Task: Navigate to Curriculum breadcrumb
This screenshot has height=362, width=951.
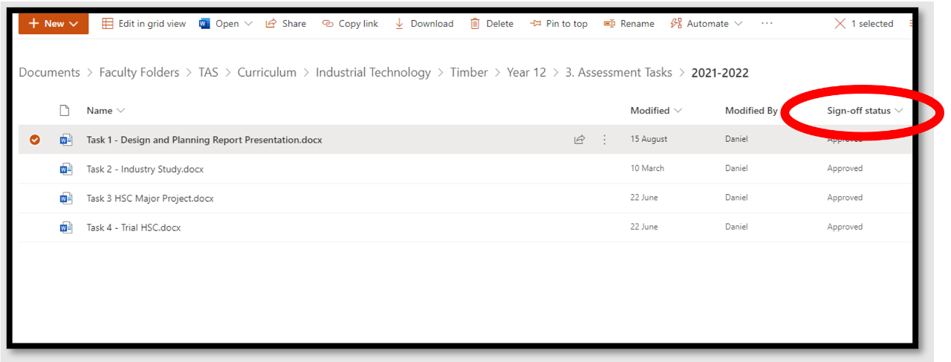Action: click(267, 72)
